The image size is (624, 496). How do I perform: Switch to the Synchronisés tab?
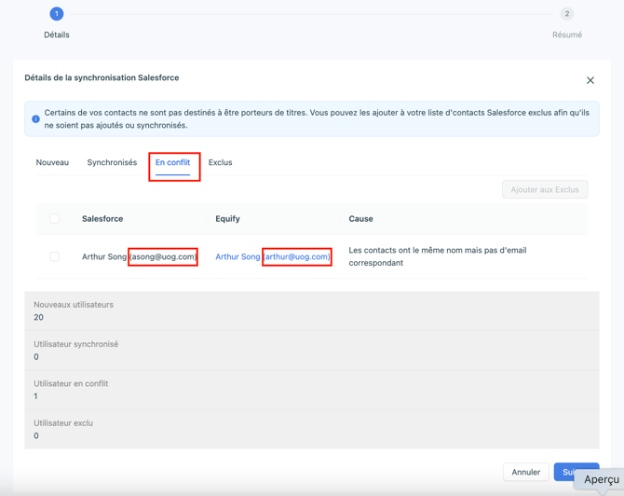coord(112,162)
